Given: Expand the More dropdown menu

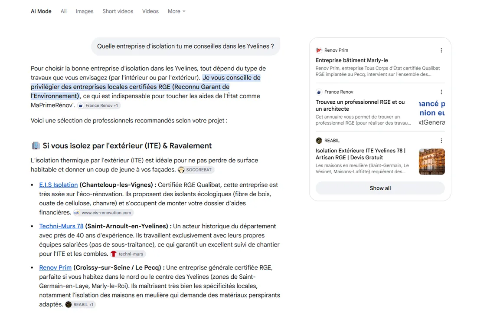Looking at the screenshot, I should click(x=176, y=11).
